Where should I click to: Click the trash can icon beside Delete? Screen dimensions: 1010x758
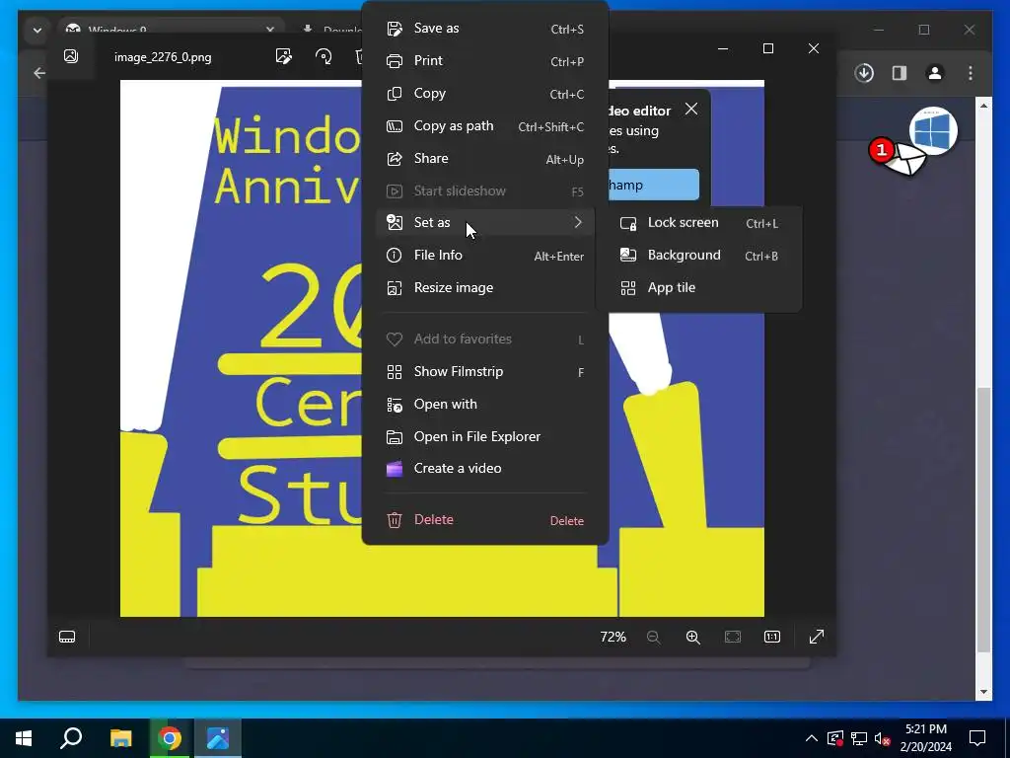(395, 520)
